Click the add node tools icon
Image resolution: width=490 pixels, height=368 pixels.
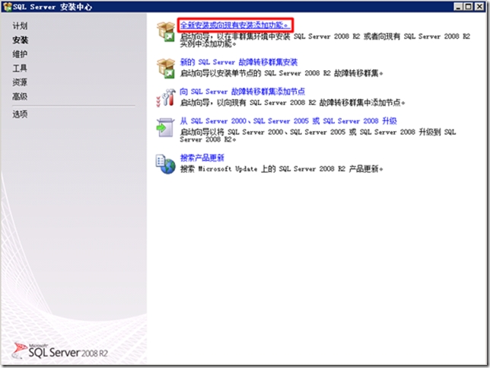click(166, 98)
